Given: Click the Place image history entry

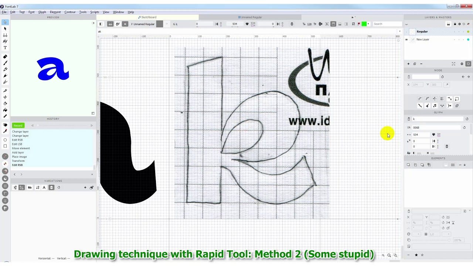Looking at the screenshot, I should coord(20,157).
